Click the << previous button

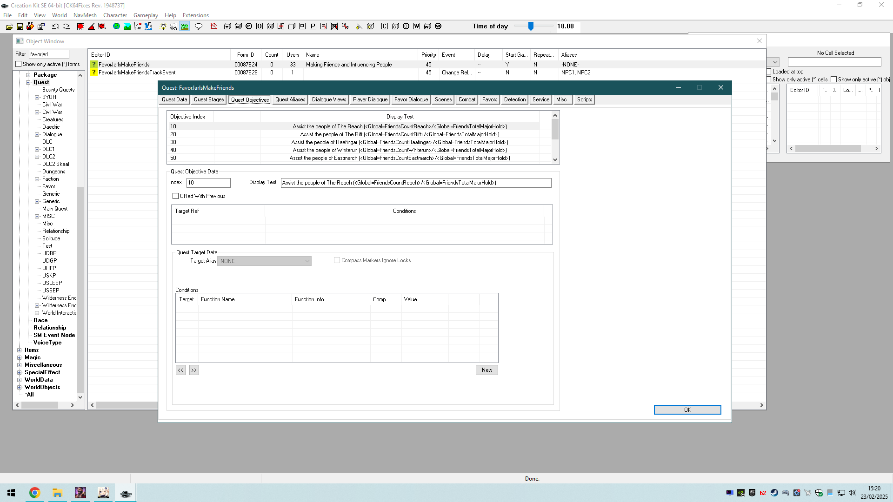click(x=180, y=370)
